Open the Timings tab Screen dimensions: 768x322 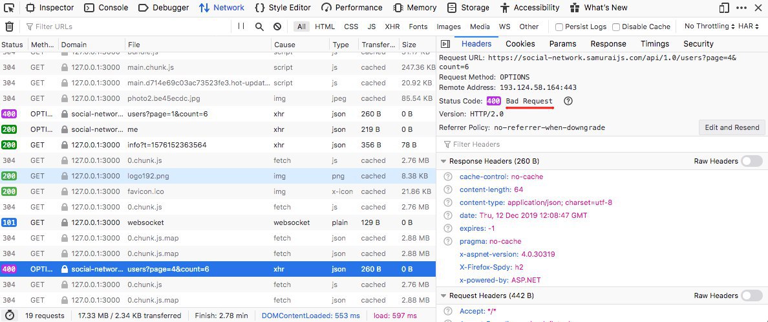654,44
